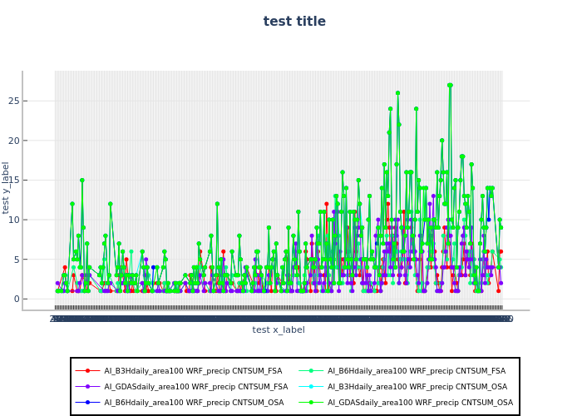Click purple marker icon for AI_GDASdaily FSA

(x=87, y=387)
